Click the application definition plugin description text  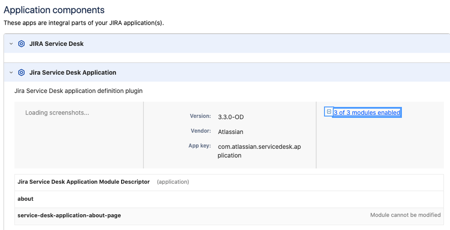[78, 91]
